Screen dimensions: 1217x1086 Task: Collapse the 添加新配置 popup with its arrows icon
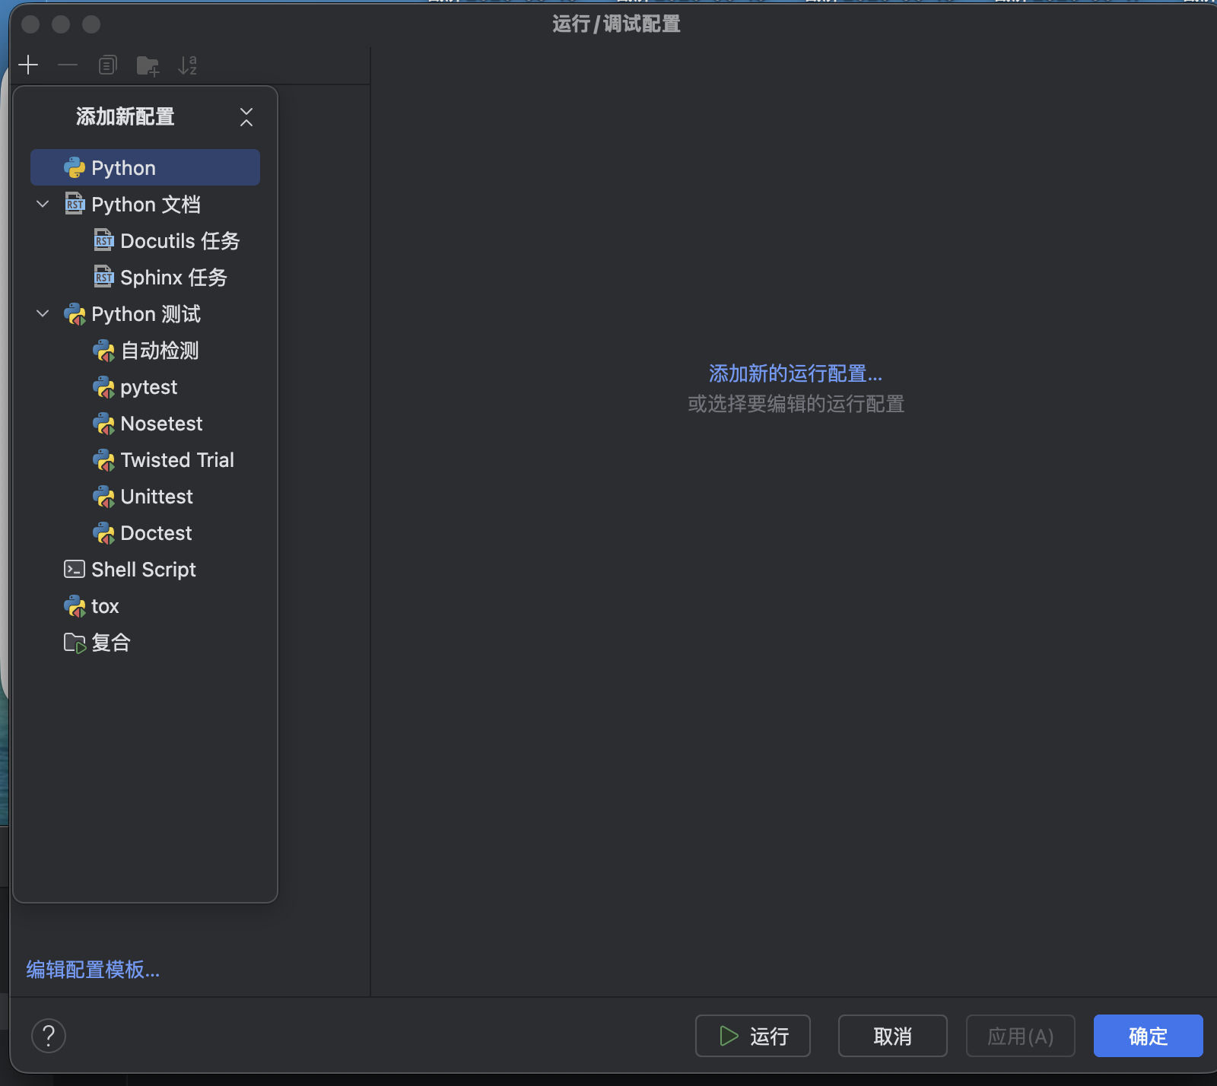[246, 117]
